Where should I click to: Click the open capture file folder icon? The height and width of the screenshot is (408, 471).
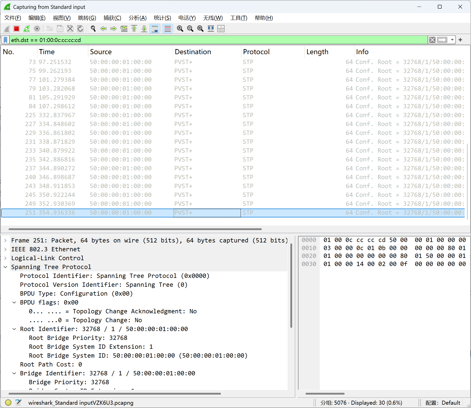tap(50, 29)
